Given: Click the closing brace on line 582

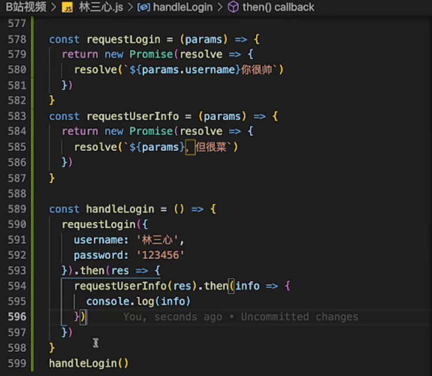Looking at the screenshot, I should (x=52, y=100).
